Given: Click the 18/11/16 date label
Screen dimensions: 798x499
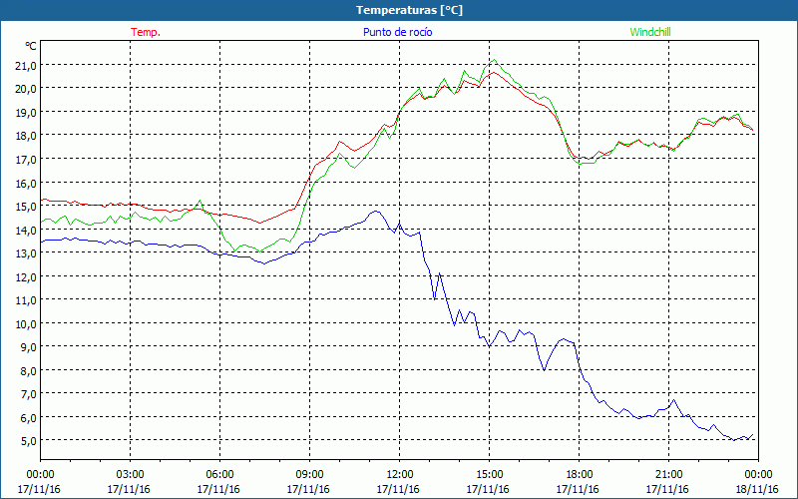Looking at the screenshot, I should coord(758,489).
